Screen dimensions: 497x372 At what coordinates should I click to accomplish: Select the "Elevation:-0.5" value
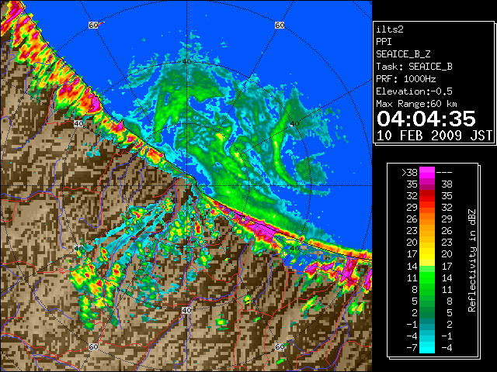pos(414,91)
